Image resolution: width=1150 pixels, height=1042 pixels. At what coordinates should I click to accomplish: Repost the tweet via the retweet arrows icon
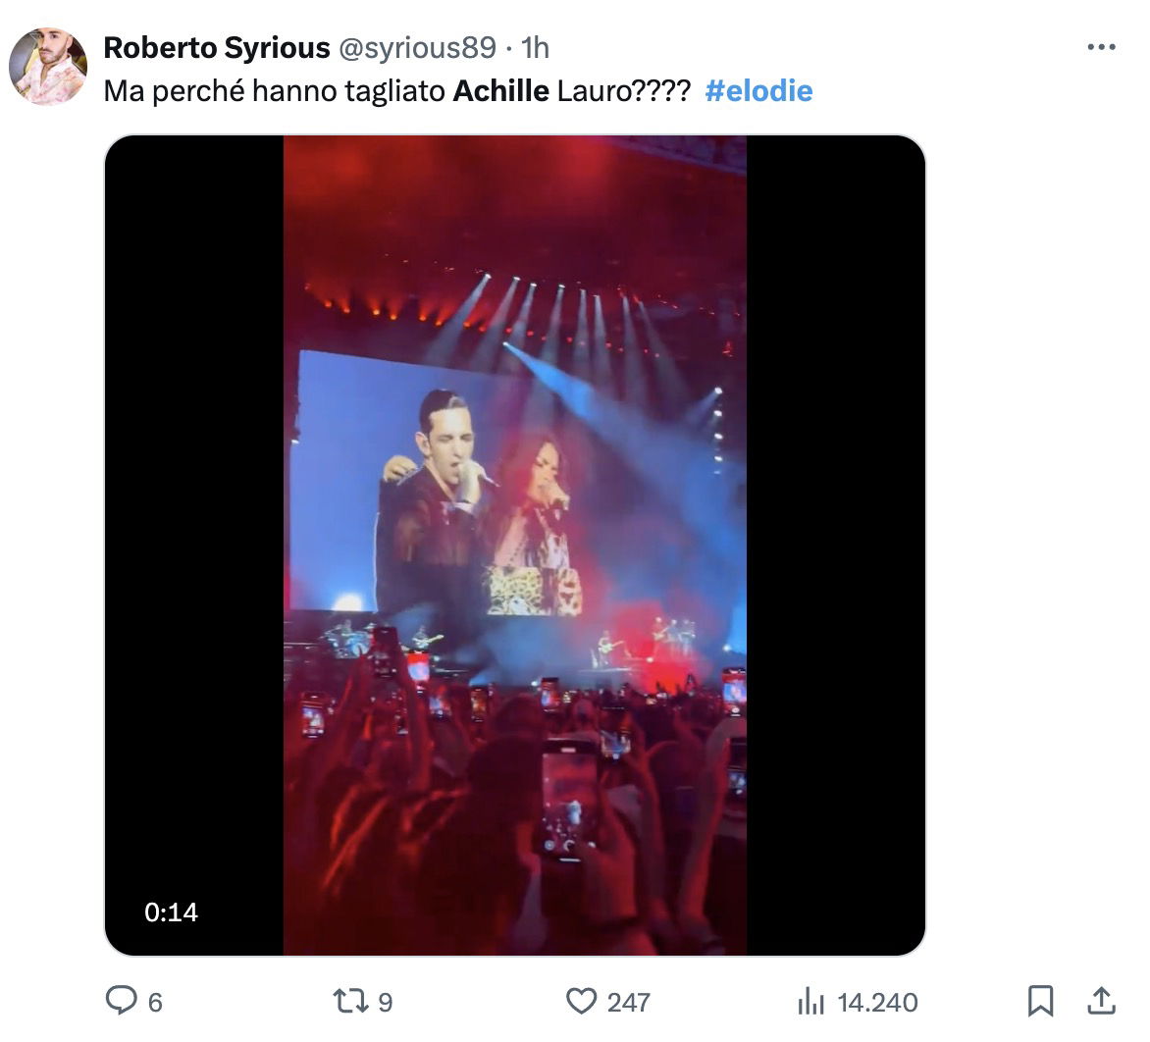(350, 1001)
